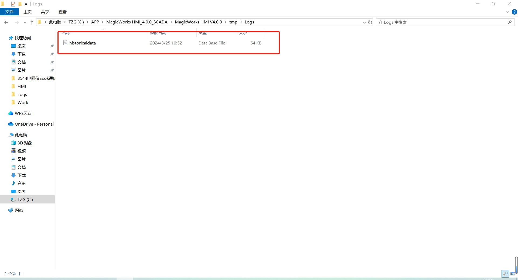Image resolution: width=518 pixels, height=280 pixels.
Task: Click the historicaldata file icon
Action: pyautogui.click(x=65, y=43)
